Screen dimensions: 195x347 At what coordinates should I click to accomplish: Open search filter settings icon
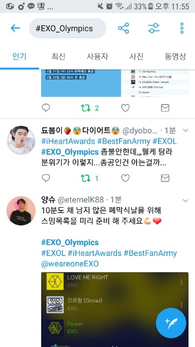[x=154, y=28]
